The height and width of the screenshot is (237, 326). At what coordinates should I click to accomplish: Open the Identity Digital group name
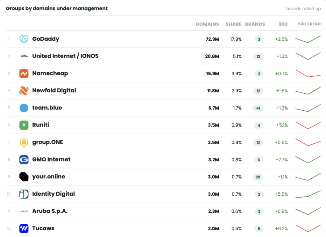click(x=53, y=194)
